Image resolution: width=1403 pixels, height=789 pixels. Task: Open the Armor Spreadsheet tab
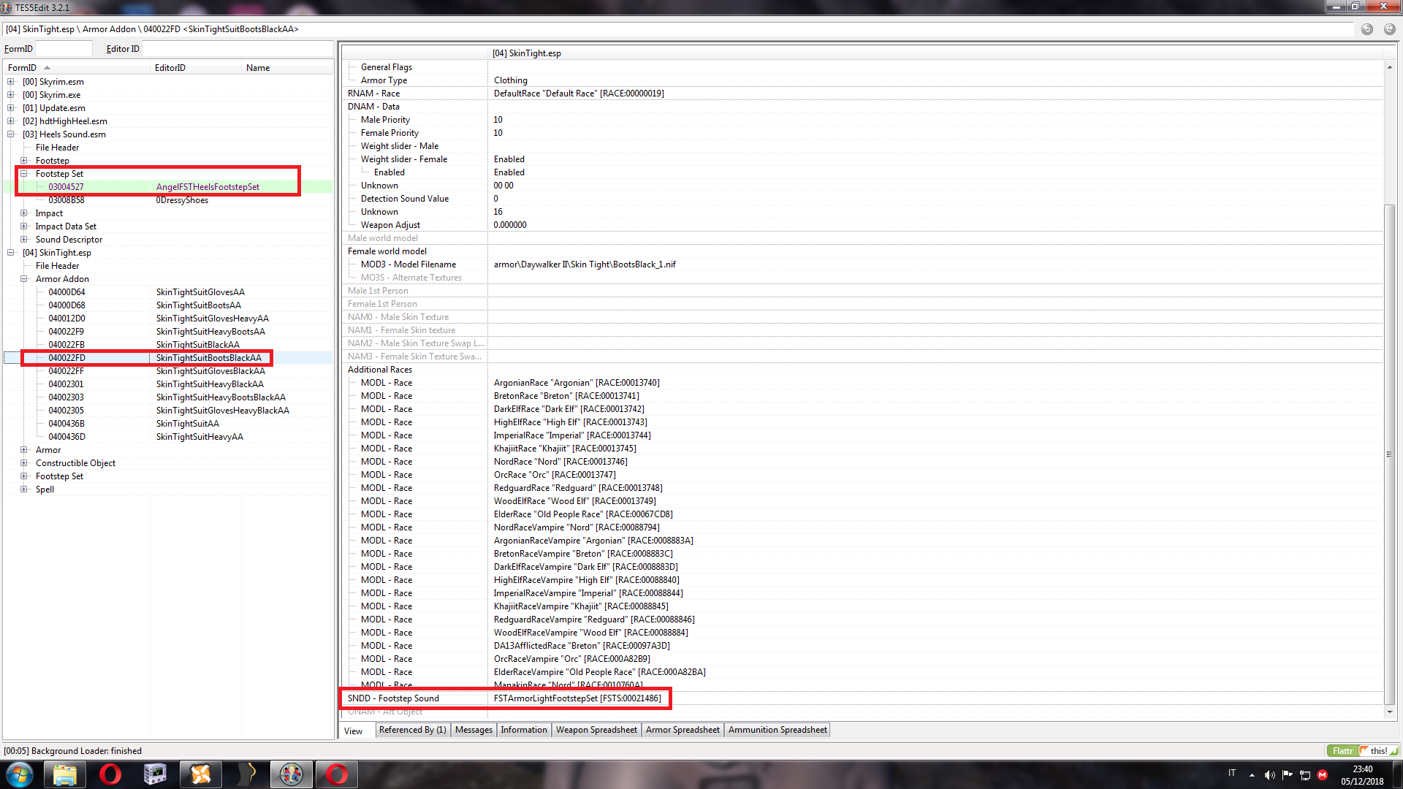point(683,730)
